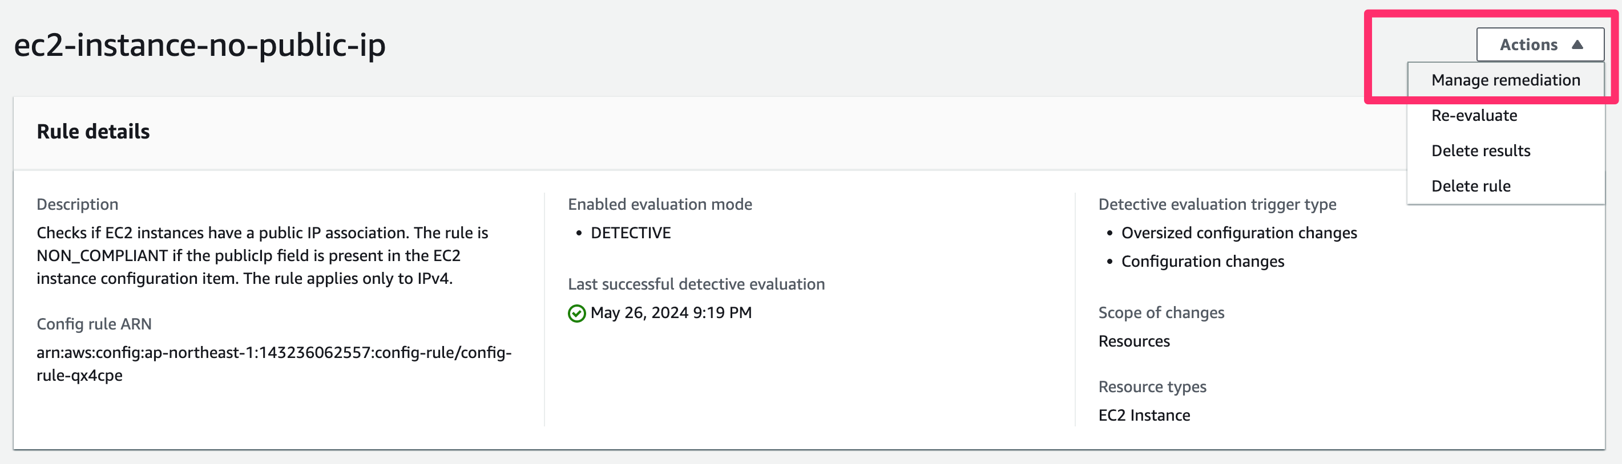Select Manage remediation from the menu

point(1505,80)
